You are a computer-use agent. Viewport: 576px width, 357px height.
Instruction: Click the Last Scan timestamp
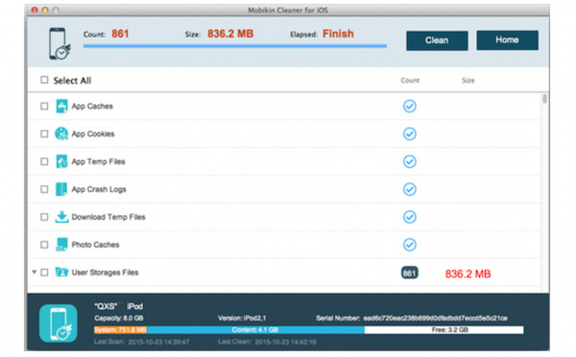coord(158,342)
